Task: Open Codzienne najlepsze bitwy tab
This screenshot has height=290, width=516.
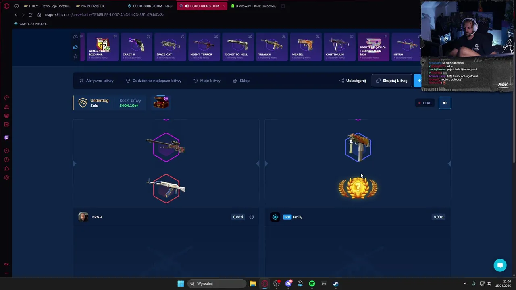Action: click(153, 81)
